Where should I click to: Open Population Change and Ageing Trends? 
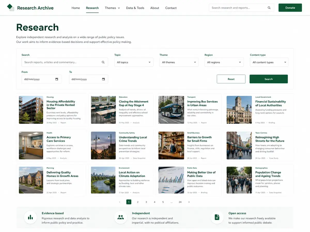click(x=268, y=174)
